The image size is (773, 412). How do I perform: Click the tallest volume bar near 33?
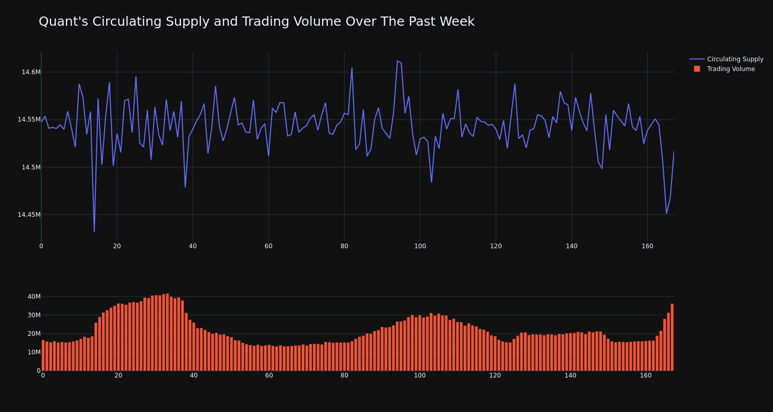click(167, 332)
